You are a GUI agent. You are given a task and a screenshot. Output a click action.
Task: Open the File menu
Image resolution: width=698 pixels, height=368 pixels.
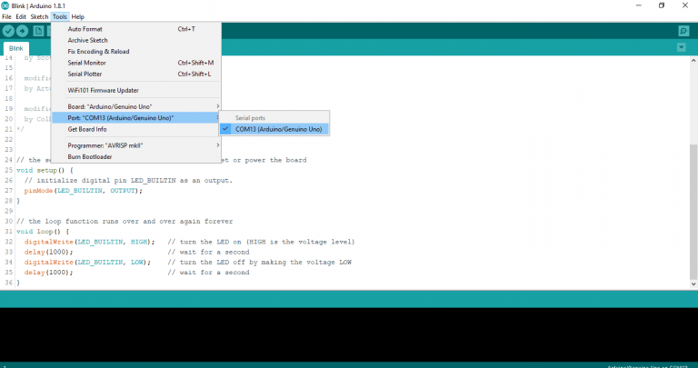point(6,16)
